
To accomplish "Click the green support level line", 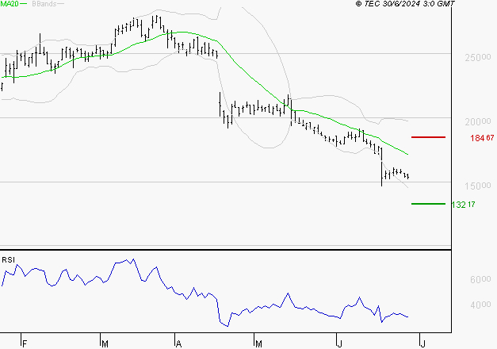I will 428,204.
